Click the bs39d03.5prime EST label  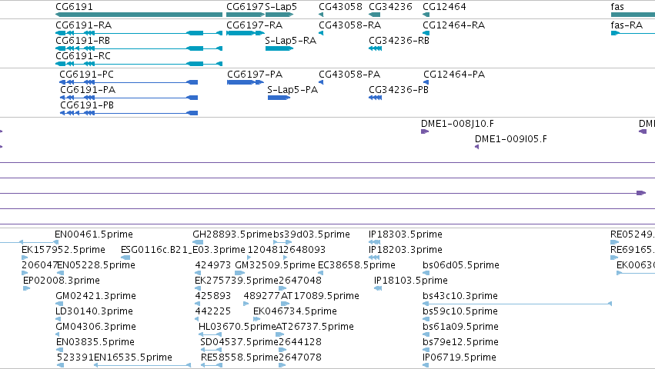click(x=312, y=234)
